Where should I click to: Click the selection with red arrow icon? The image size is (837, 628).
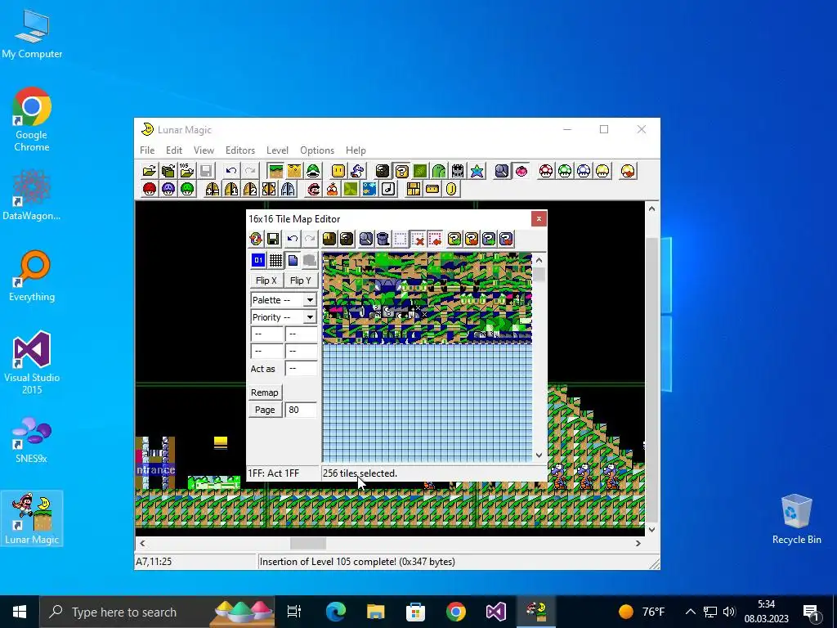point(435,239)
